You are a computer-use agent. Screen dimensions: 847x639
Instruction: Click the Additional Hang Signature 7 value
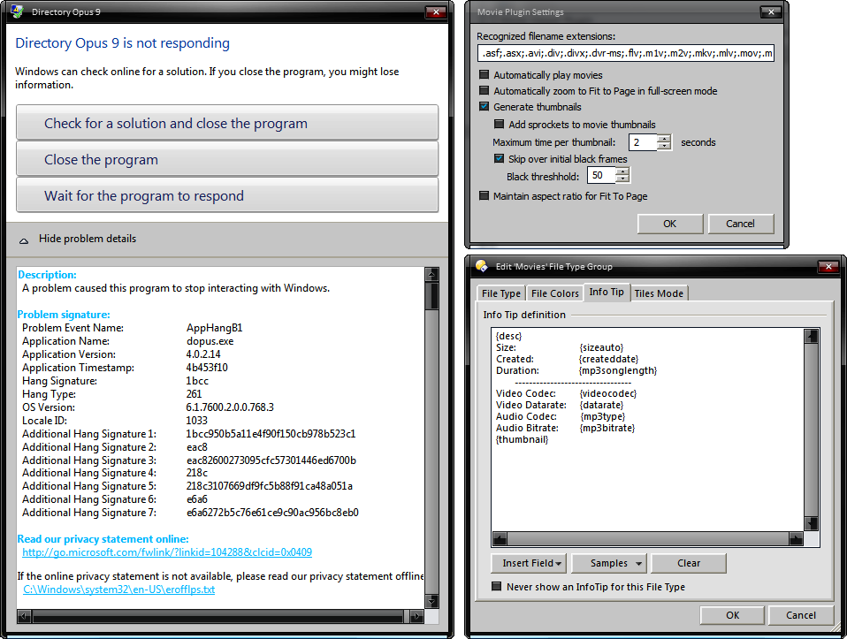272,512
